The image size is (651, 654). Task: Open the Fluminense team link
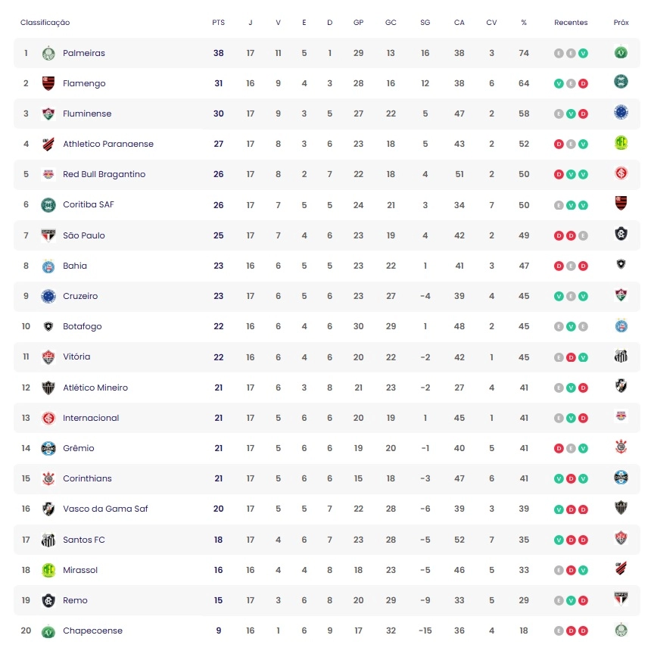[87, 114]
